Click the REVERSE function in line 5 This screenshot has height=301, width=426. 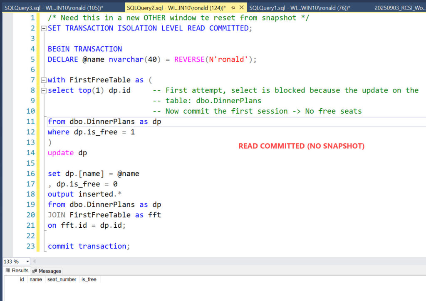189,59
